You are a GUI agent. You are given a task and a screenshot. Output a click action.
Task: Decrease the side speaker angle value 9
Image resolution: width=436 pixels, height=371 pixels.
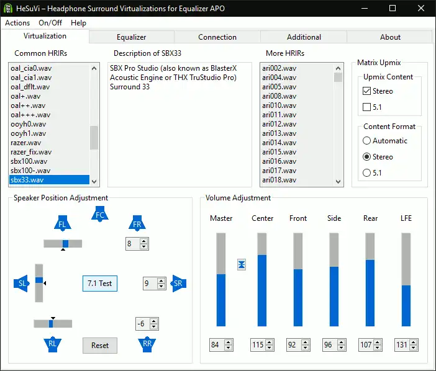(x=161, y=286)
